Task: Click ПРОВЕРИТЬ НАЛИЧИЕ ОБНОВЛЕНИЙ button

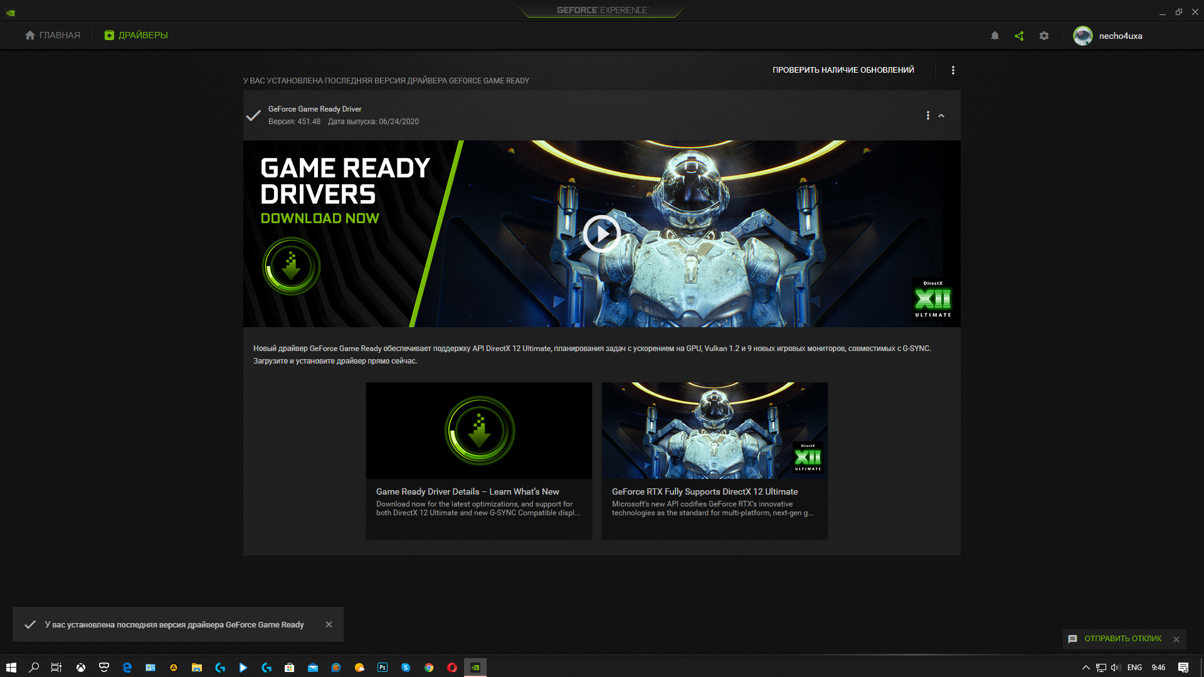Action: coord(843,70)
